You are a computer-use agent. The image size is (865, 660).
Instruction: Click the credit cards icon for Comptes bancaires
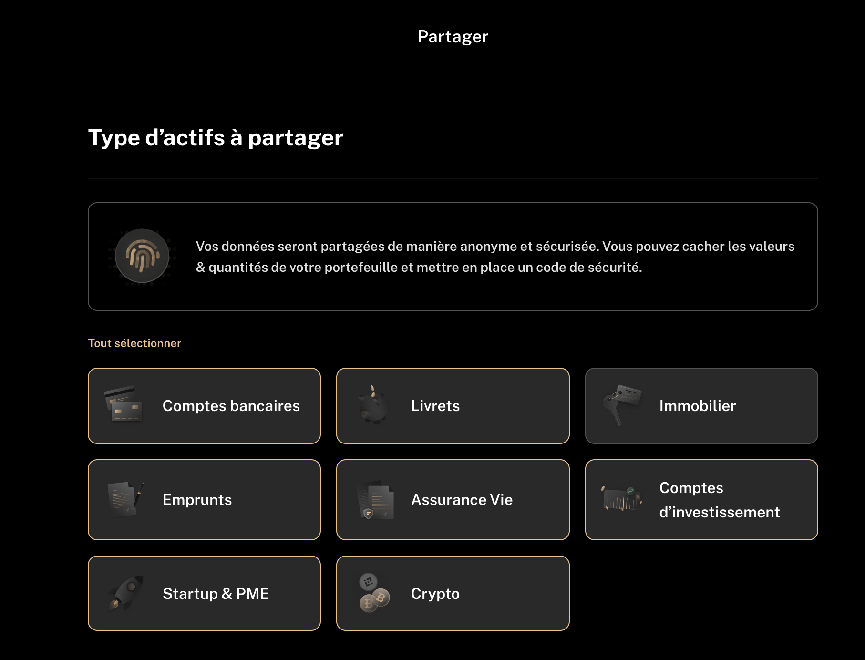tap(123, 404)
